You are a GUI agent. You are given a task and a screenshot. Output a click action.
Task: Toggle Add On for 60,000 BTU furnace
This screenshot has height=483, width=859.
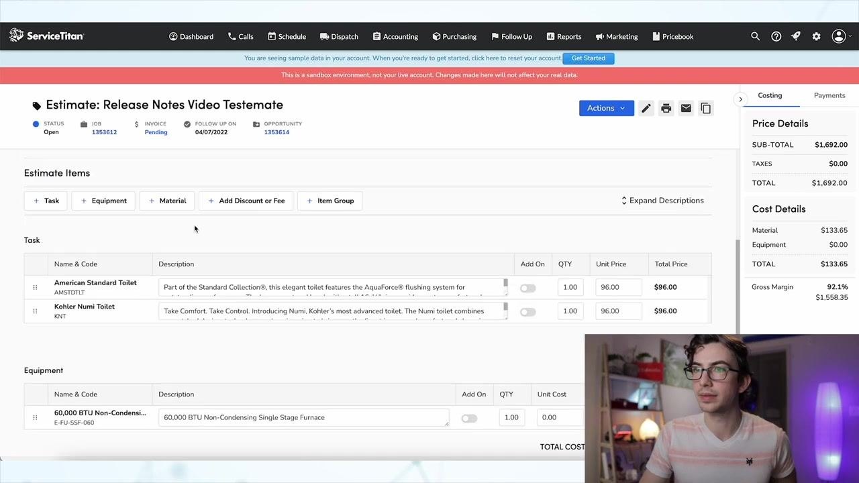469,418
